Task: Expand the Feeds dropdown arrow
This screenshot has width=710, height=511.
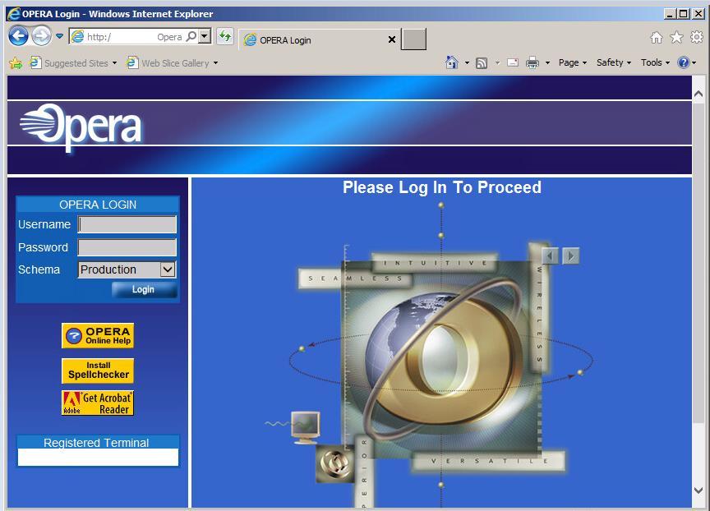Action: [498, 63]
